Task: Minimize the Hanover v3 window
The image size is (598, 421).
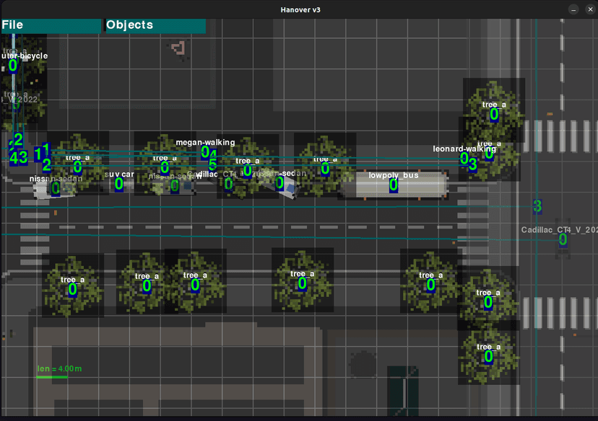Action: coord(573,9)
